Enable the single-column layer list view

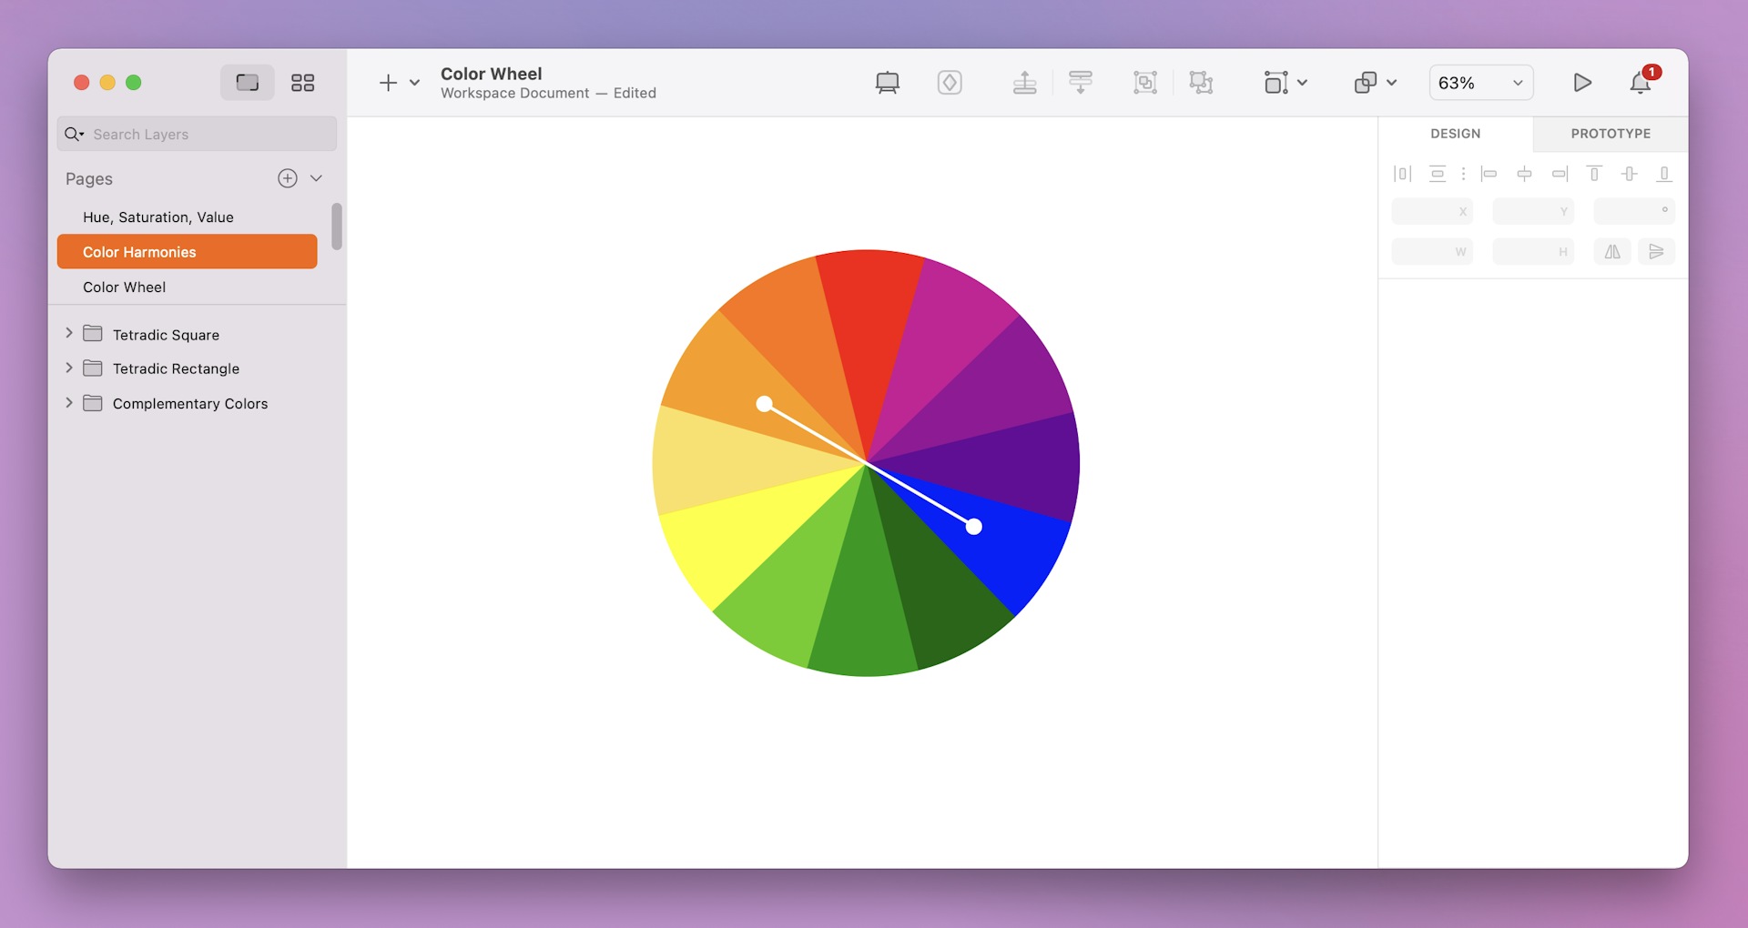coord(247,82)
